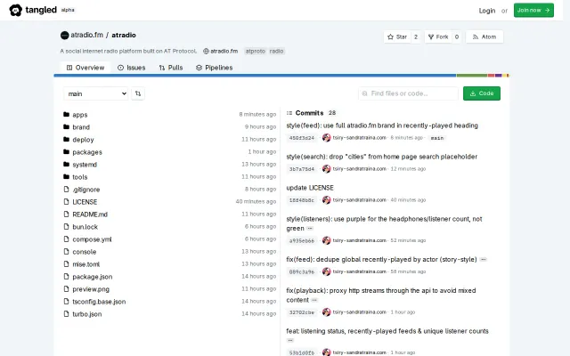Open the tangled logo home link

(x=33, y=10)
